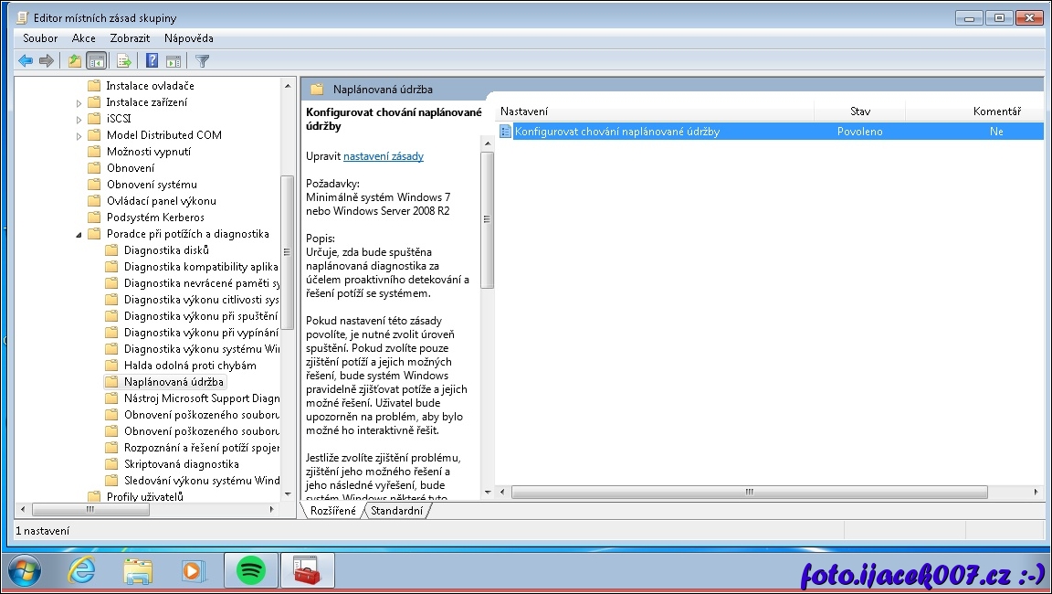Click the blue Help question mark icon
Screen dimensions: 1052x594
[152, 61]
